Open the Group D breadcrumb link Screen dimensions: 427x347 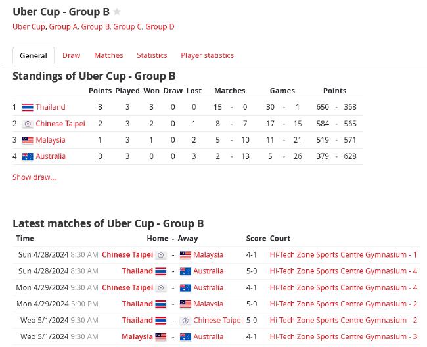160,27
